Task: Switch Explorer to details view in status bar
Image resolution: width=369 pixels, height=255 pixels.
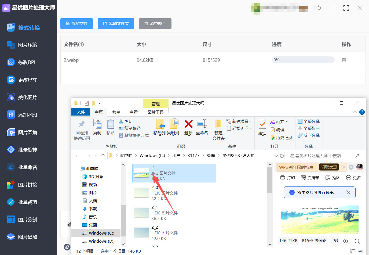Action: click(x=353, y=251)
